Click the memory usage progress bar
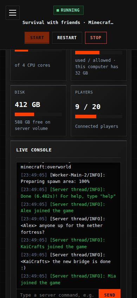 (x=99, y=53)
